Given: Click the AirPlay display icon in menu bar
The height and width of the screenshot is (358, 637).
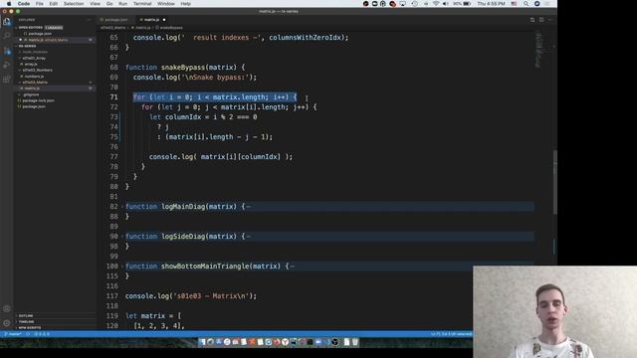Looking at the screenshot, I should coord(402,4).
